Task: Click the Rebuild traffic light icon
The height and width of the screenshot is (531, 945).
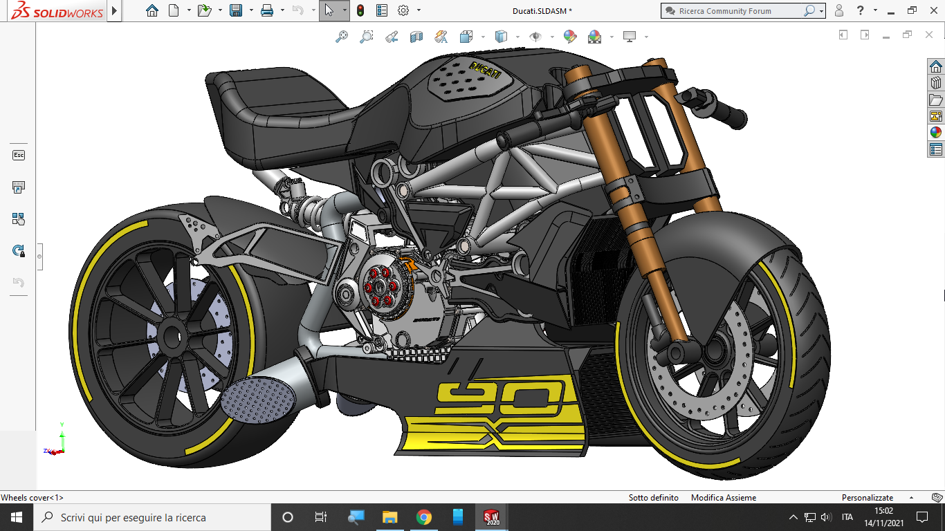Action: coord(360,10)
